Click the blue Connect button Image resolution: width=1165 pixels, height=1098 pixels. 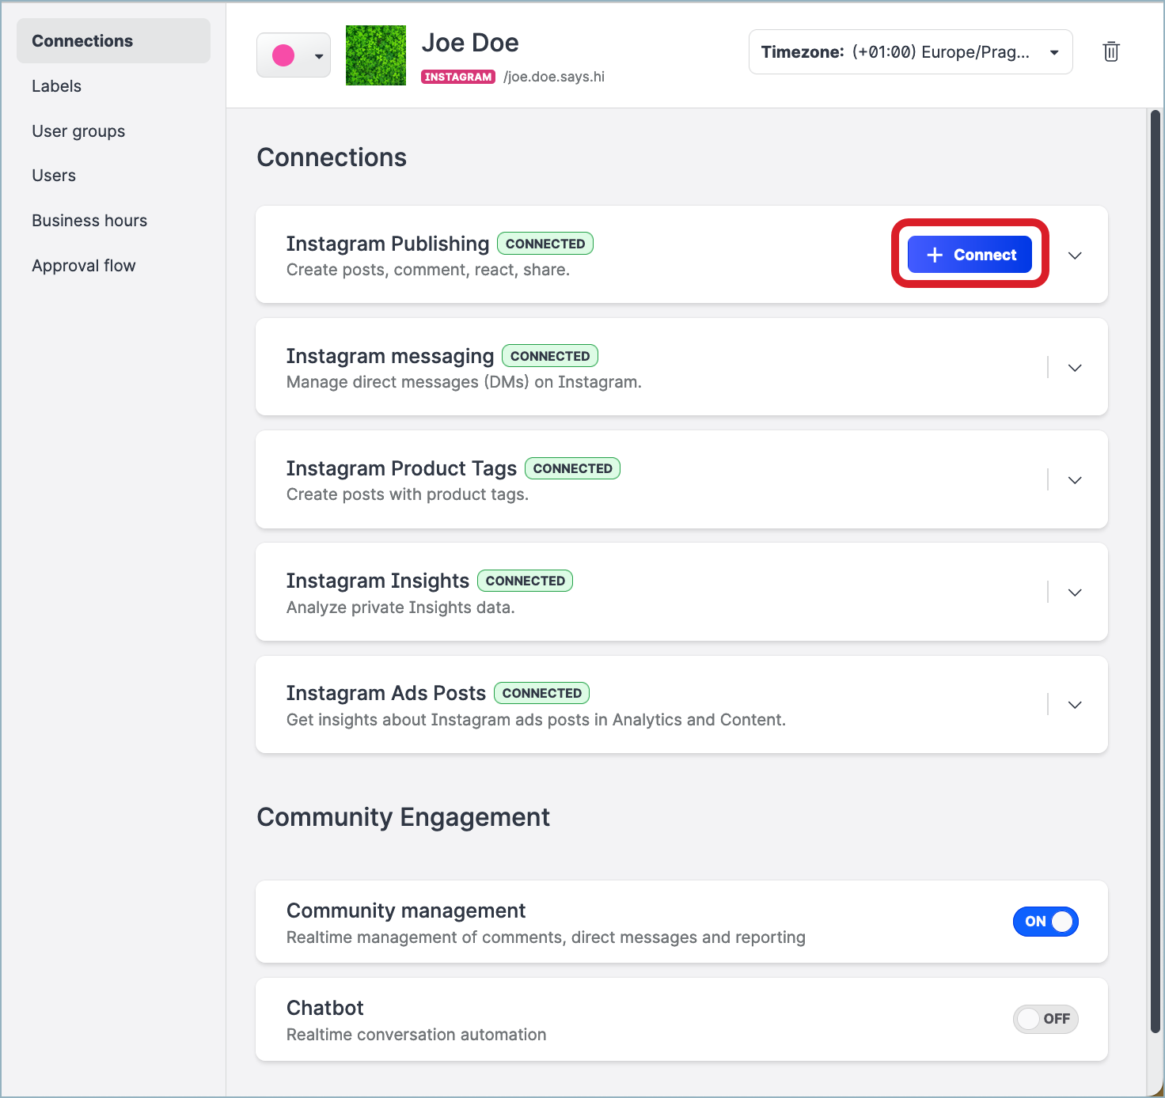[x=970, y=255]
